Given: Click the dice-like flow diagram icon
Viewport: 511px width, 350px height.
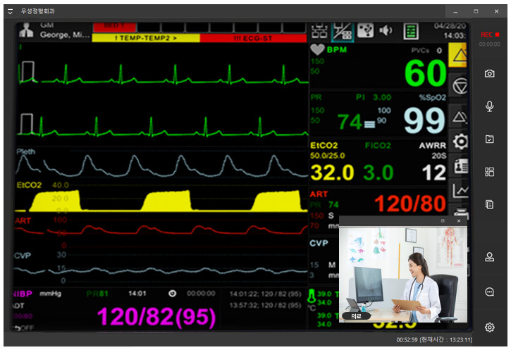Looking at the screenshot, I should [x=366, y=31].
